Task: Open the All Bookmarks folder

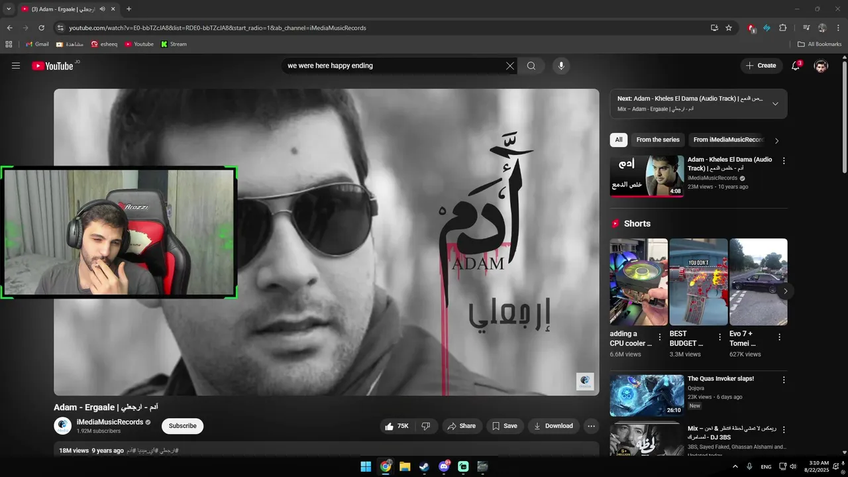Action: click(820, 44)
